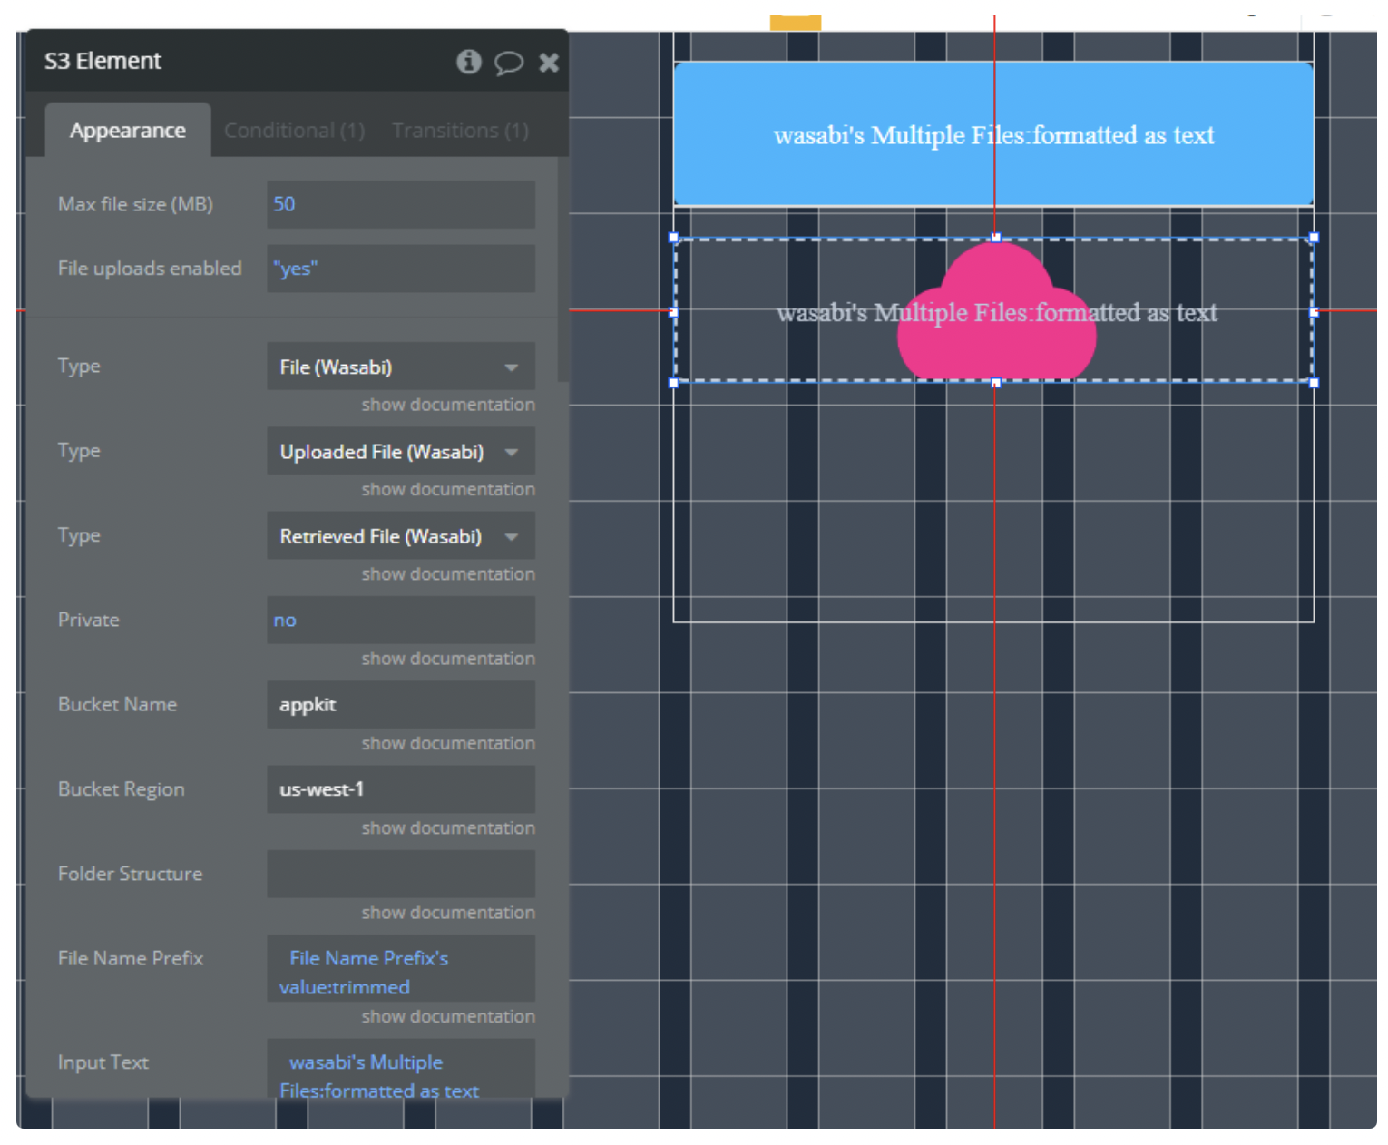Select the pink cloud uploader icon on the canvas
The height and width of the screenshot is (1145, 1388).
[996, 311]
